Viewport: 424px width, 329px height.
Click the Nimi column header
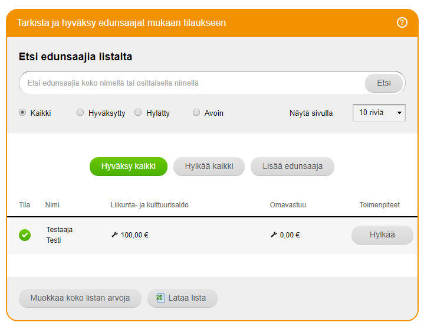(x=52, y=205)
